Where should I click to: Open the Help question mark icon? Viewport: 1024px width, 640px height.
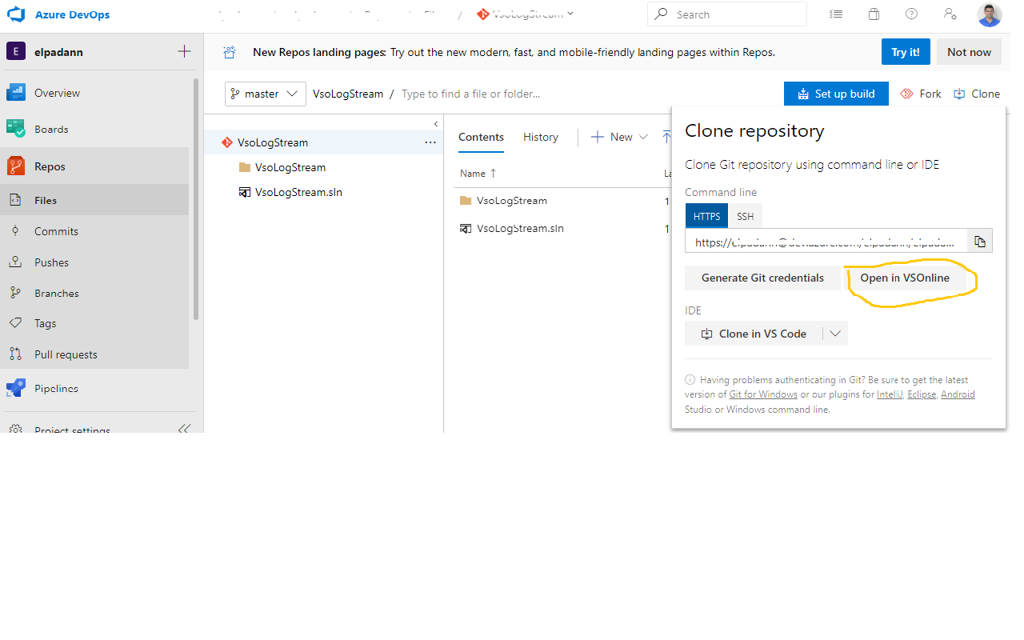(911, 14)
